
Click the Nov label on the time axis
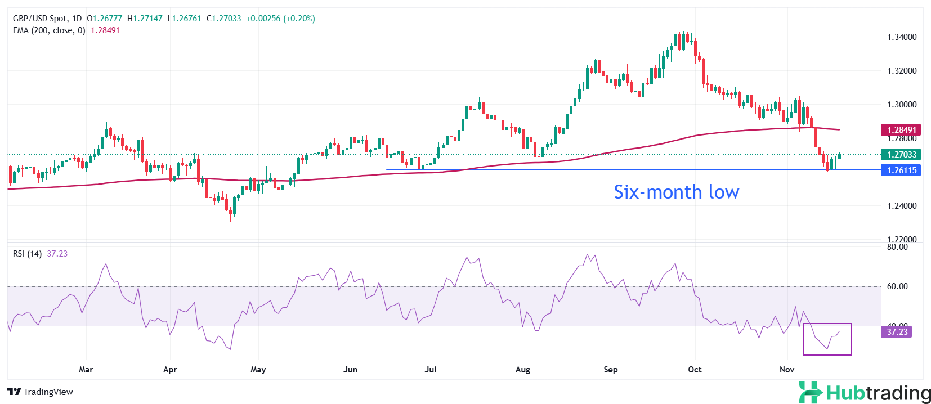(x=786, y=370)
